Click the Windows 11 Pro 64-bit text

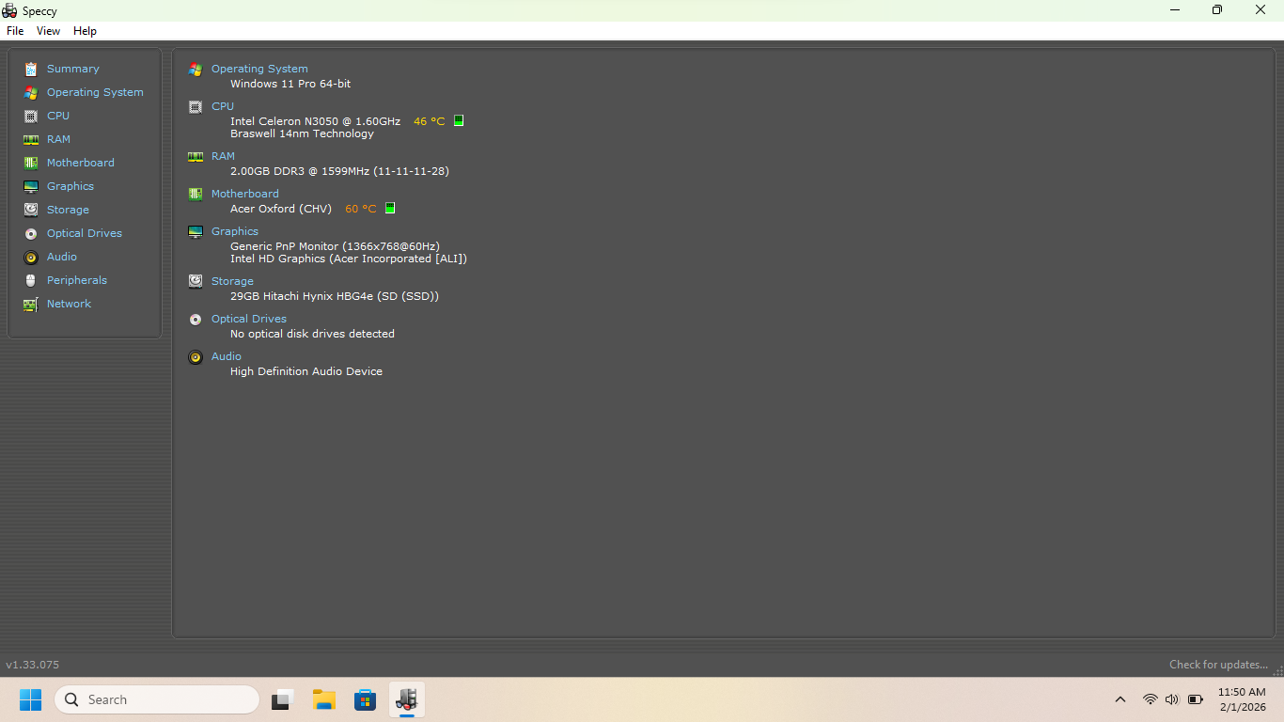290,84
